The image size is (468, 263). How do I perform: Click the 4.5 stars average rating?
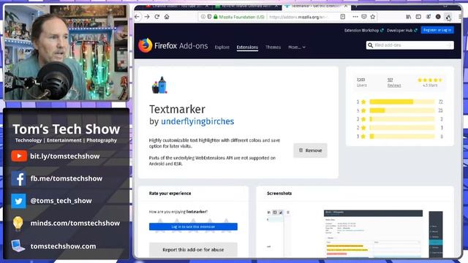click(430, 83)
